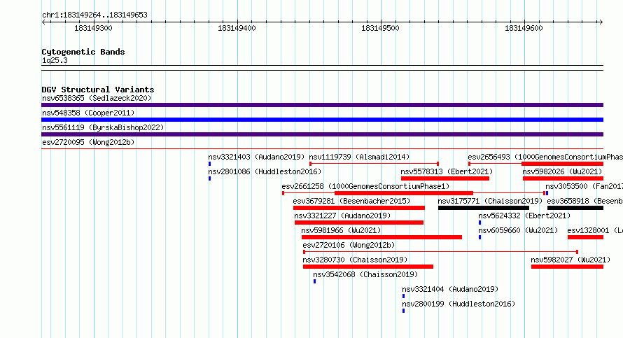The image size is (623, 338).
Task: Open nsv3321227 (Audano2019) label
Action: click(342, 216)
